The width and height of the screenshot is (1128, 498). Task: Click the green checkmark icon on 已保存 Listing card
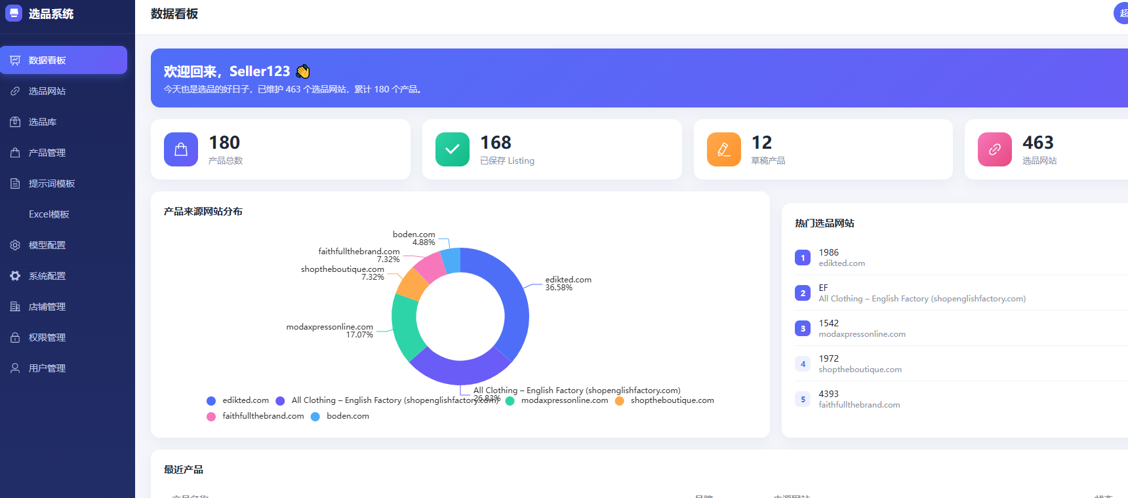[x=453, y=149]
